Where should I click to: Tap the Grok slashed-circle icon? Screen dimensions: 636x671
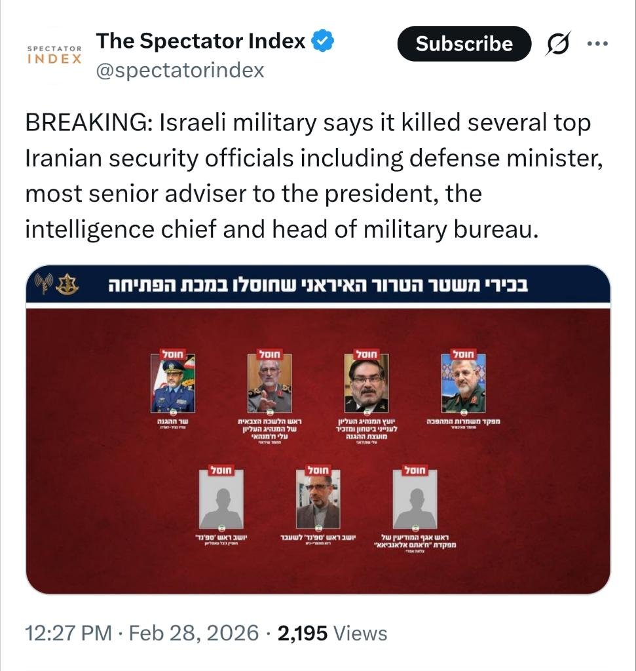(559, 44)
